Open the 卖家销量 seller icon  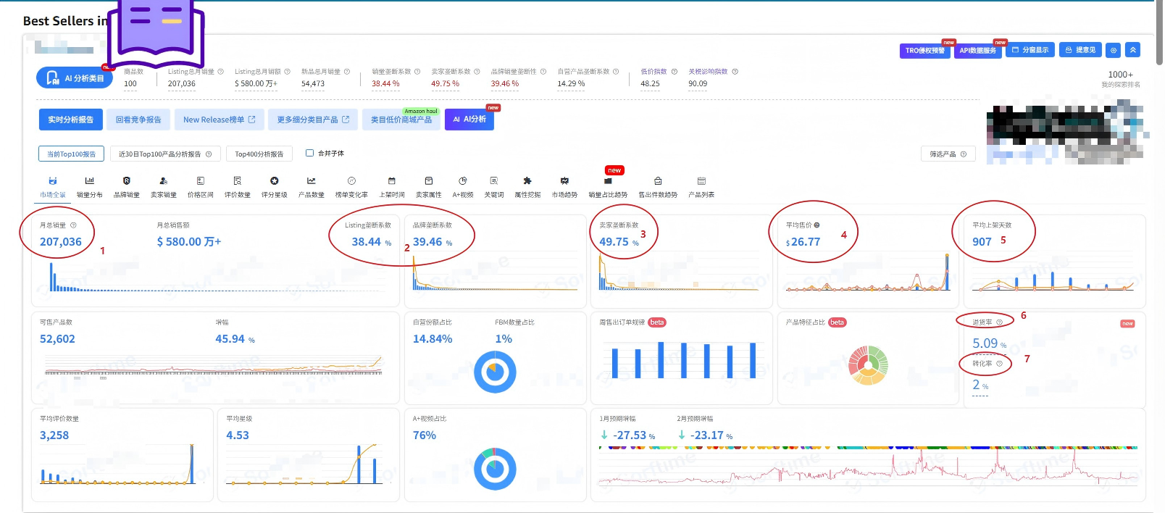click(163, 181)
